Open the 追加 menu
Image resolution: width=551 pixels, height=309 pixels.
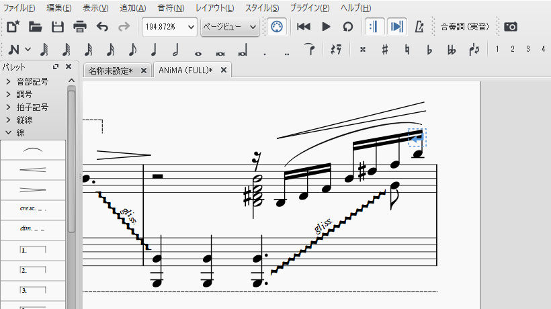[133, 8]
